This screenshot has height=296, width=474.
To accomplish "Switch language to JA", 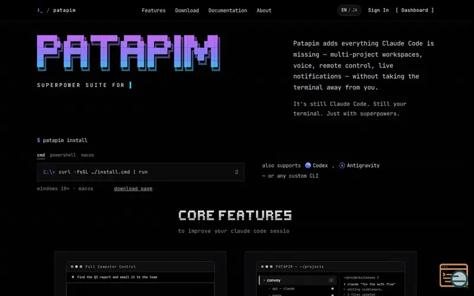I will pyautogui.click(x=354, y=10).
